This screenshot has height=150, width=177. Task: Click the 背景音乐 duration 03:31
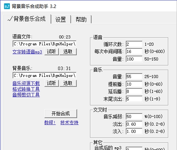64,69
